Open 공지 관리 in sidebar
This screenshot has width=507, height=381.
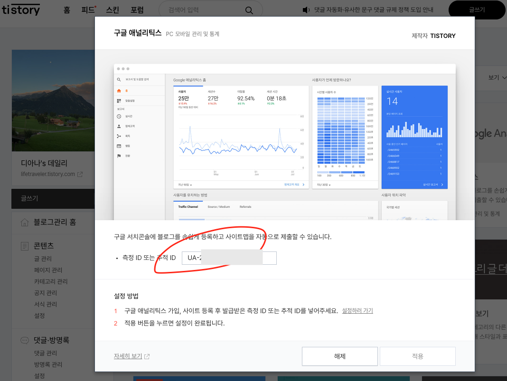coord(46,293)
